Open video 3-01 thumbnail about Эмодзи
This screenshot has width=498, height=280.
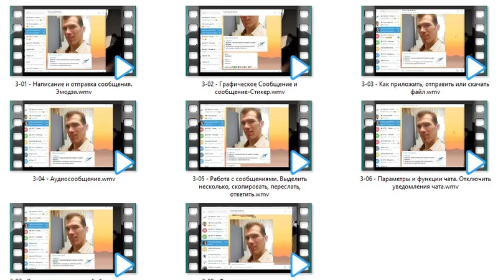pyautogui.click(x=73, y=41)
